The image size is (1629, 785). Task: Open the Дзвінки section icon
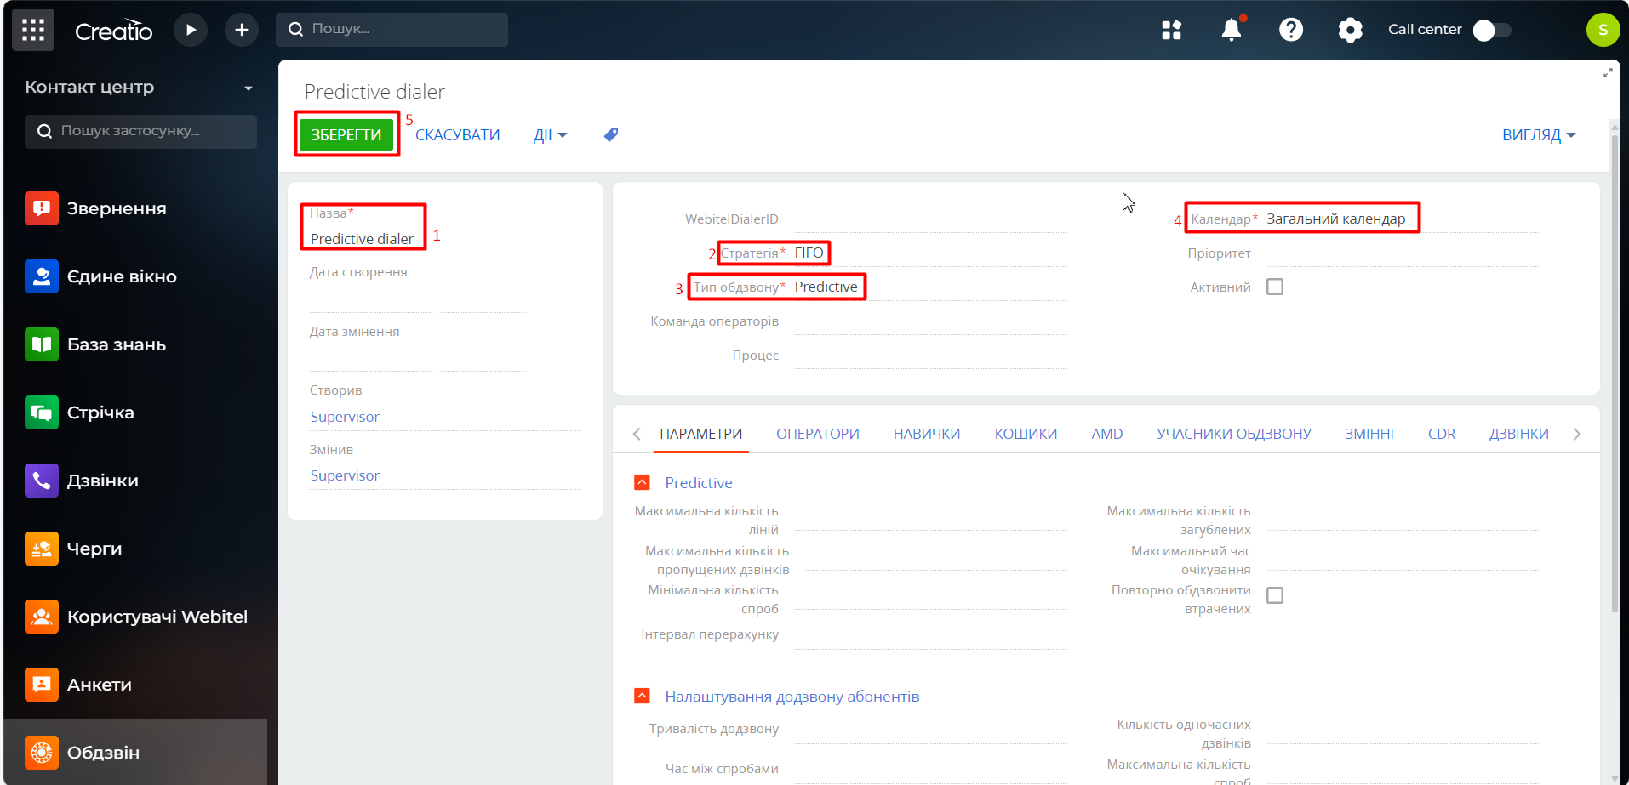(x=42, y=481)
